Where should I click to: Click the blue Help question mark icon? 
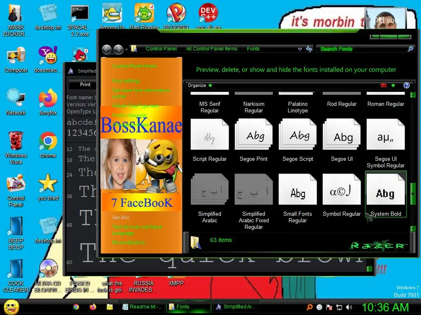(x=407, y=85)
